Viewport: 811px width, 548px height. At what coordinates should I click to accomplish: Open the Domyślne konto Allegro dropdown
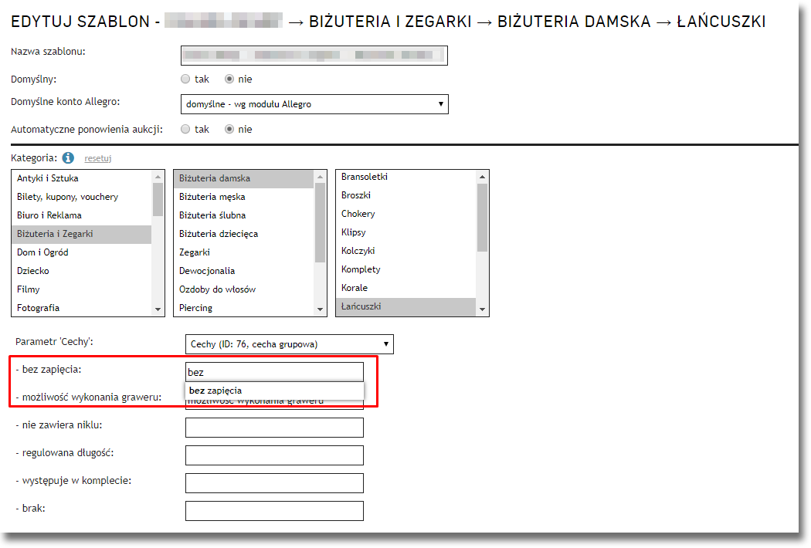(314, 104)
